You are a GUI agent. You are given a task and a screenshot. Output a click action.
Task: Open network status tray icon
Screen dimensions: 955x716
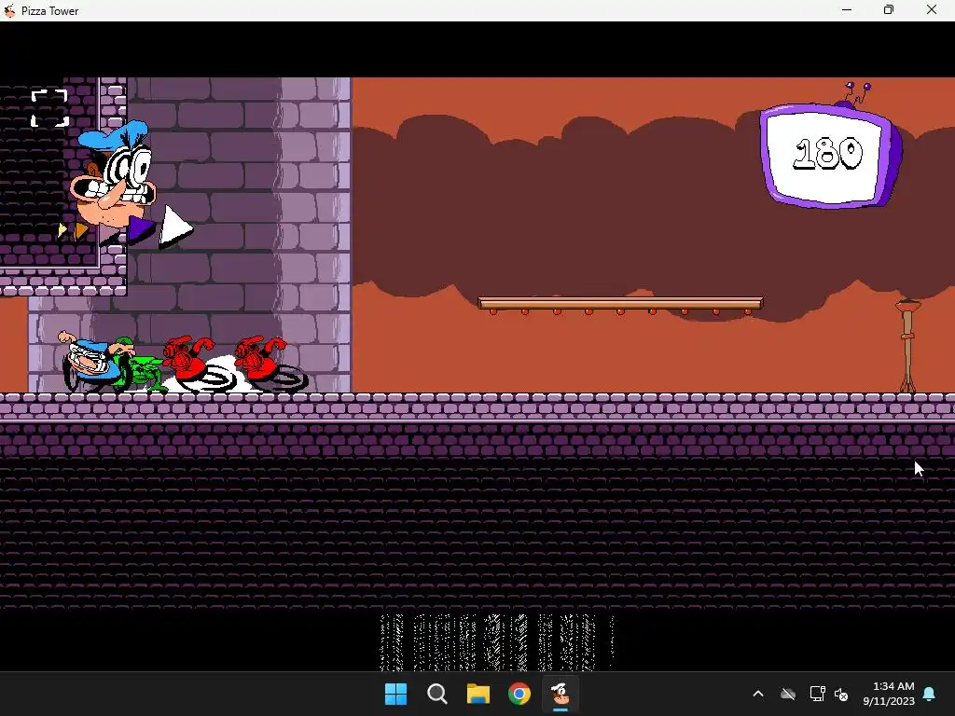tap(817, 694)
